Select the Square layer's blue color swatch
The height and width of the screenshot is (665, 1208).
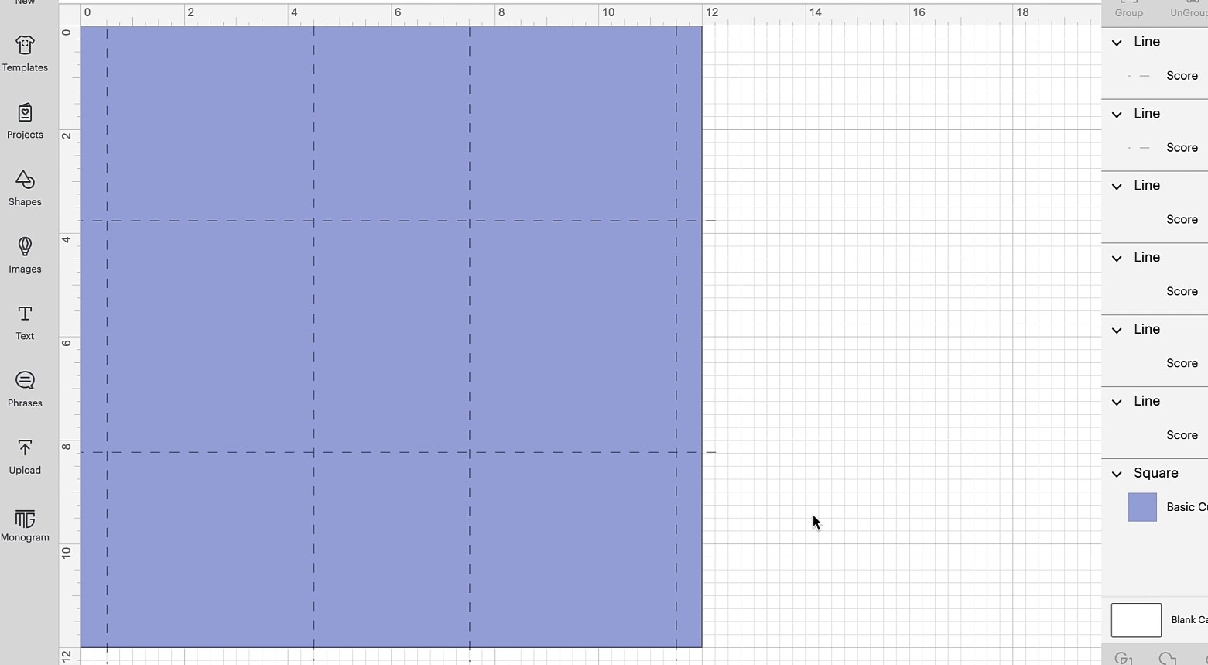coord(1142,507)
